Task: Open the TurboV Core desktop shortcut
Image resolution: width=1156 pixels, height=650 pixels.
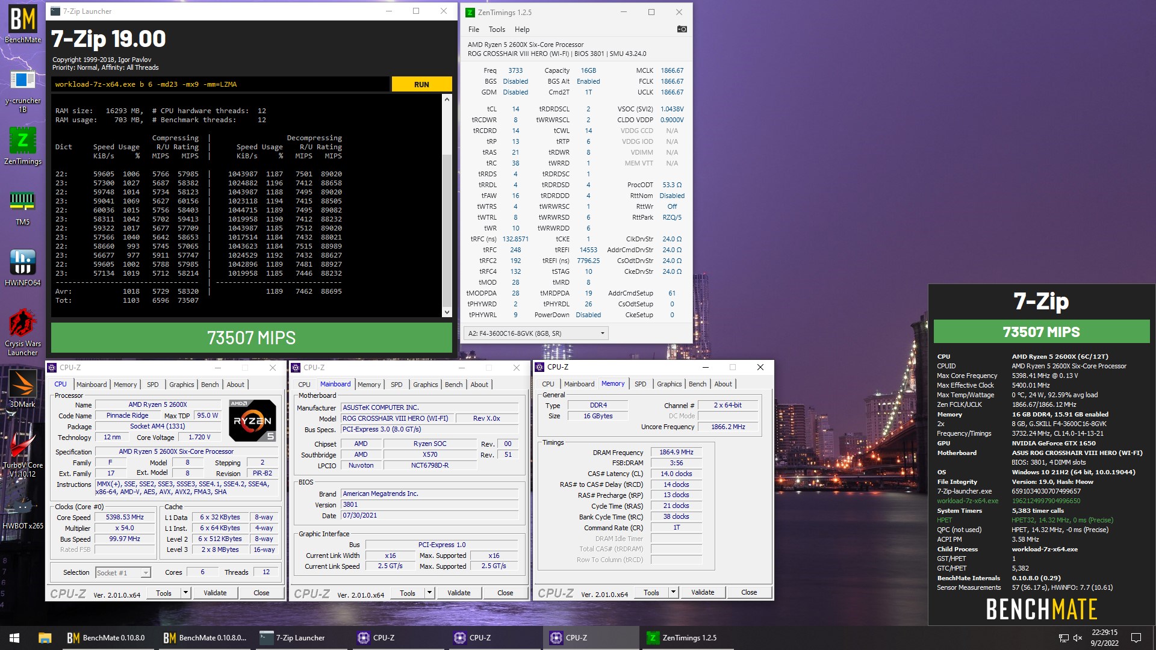Action: pyautogui.click(x=23, y=454)
